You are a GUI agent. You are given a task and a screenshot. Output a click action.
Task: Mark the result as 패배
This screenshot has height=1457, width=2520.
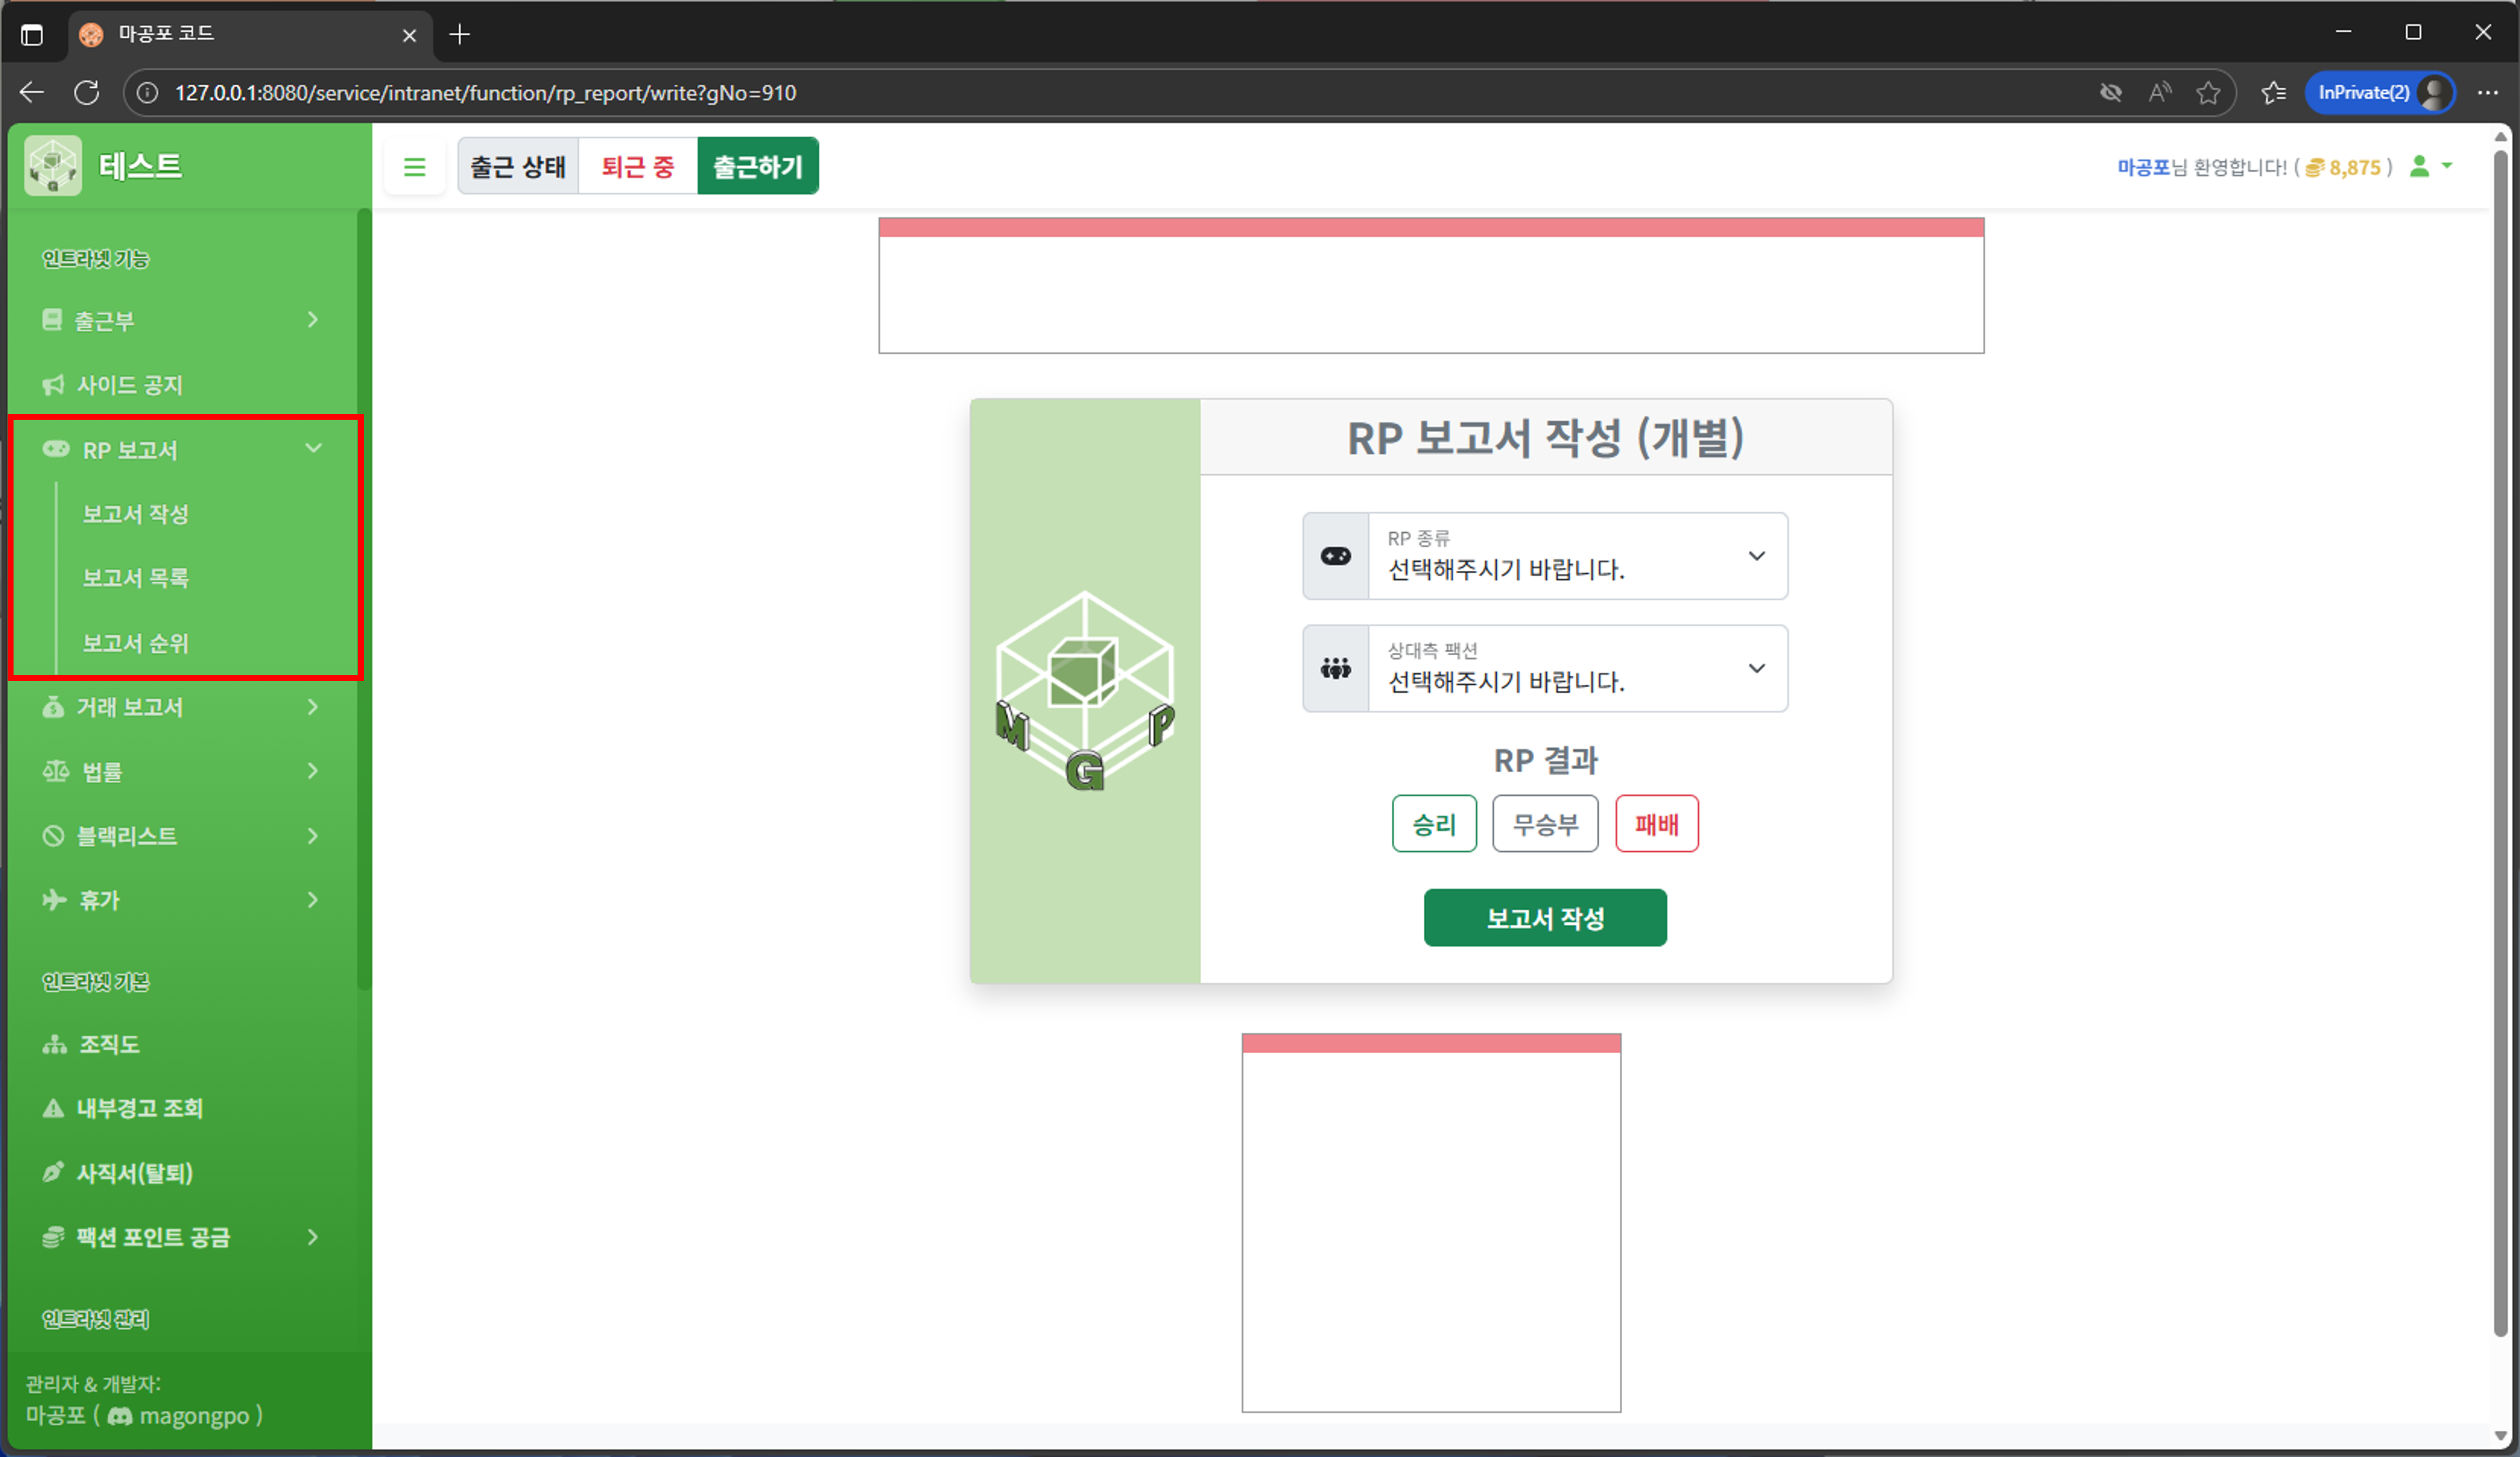tap(1656, 824)
